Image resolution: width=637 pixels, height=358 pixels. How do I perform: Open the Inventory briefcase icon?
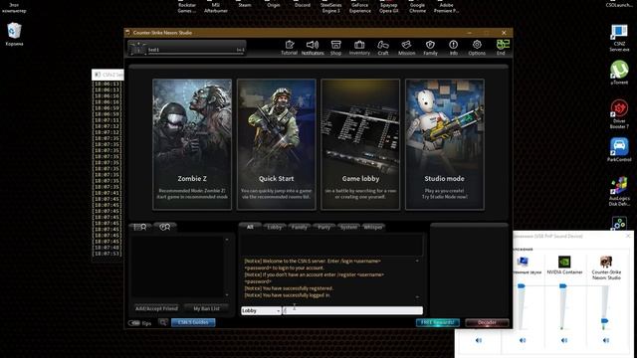[x=359, y=48]
